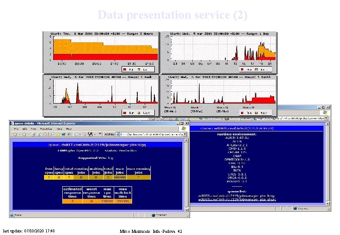Click the scroll down arrow in queue details window
The height and width of the screenshot is (235, 340).
pos(186,209)
